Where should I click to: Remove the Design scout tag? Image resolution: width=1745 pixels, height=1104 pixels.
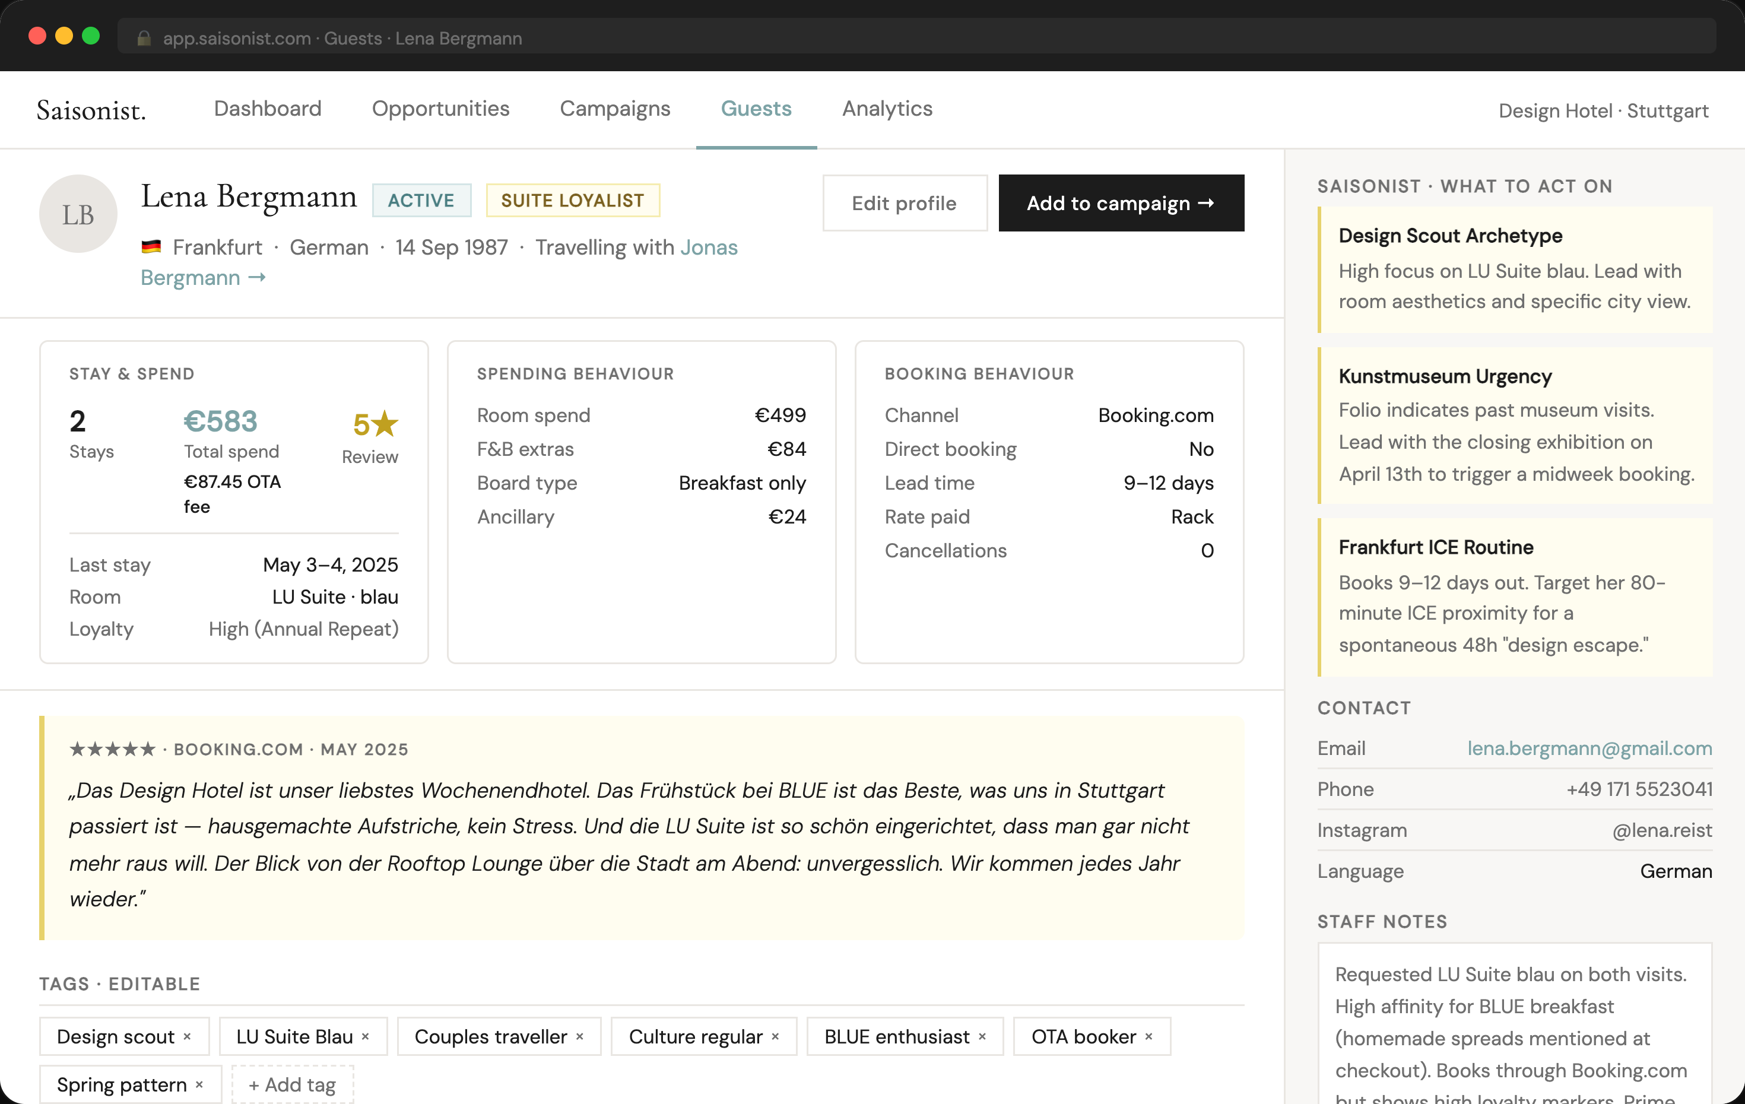coord(187,1036)
